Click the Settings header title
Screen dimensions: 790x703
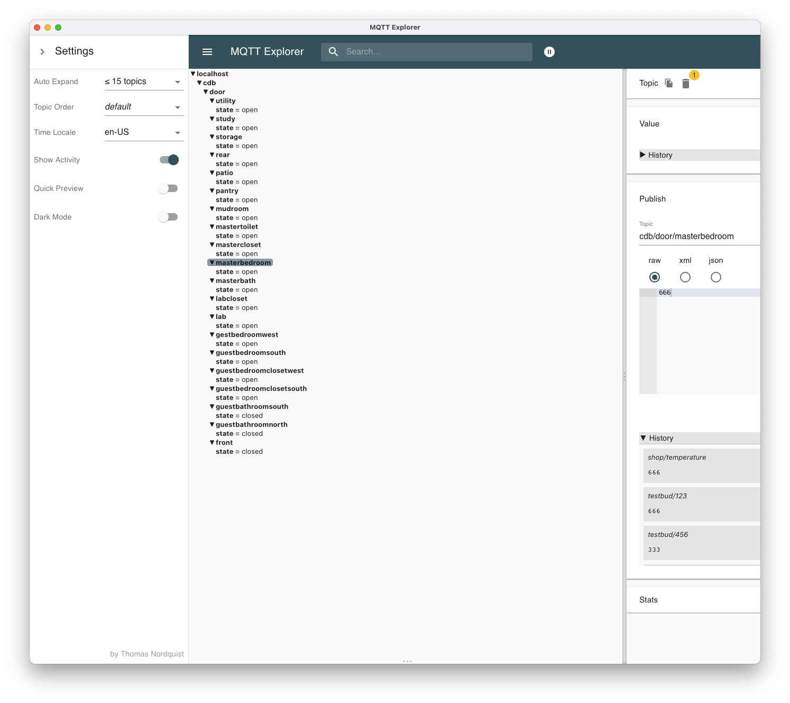[74, 51]
